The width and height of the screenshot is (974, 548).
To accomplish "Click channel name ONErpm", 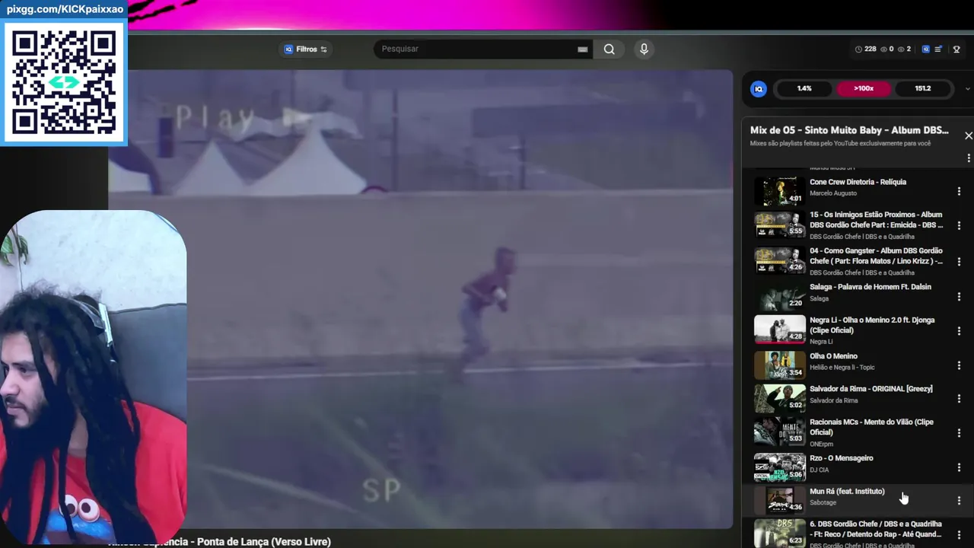I will click(x=821, y=444).
